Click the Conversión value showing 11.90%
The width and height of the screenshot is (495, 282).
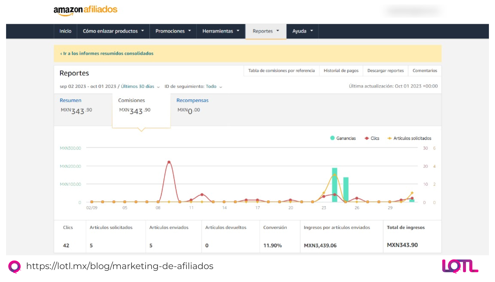pos(272,245)
